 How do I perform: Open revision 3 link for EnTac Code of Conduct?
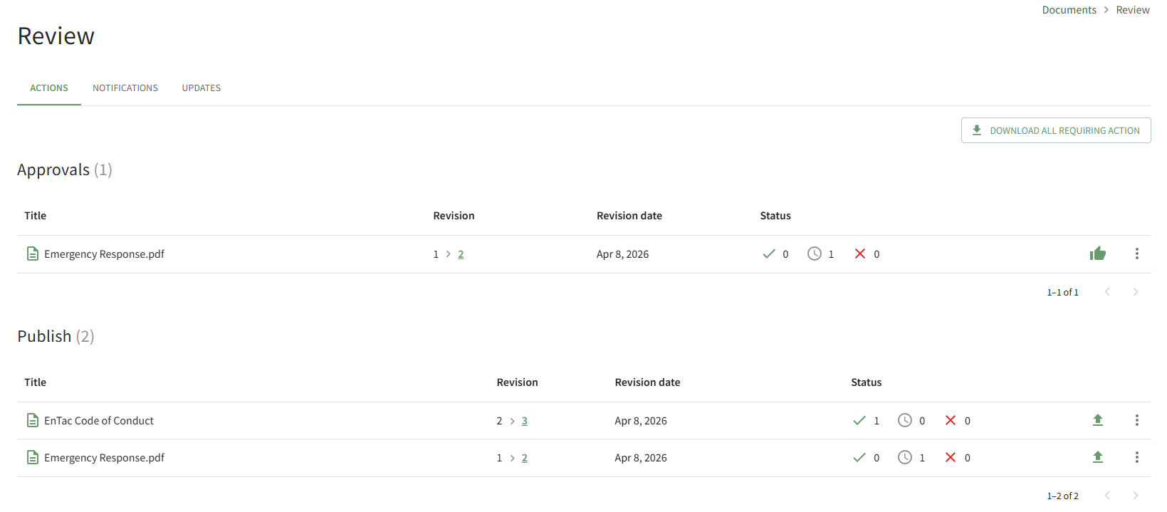pos(525,421)
